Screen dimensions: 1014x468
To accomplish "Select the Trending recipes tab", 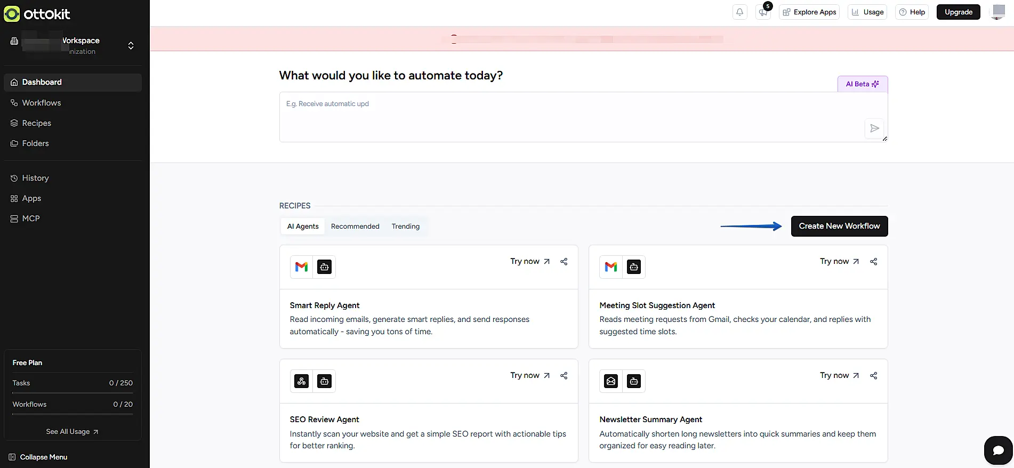I will [405, 227].
